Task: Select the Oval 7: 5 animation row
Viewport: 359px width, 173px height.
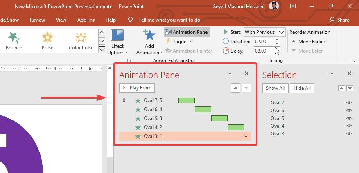Action: 185,100
